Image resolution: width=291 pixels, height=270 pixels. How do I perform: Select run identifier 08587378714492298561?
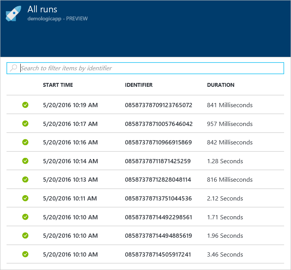(158, 217)
